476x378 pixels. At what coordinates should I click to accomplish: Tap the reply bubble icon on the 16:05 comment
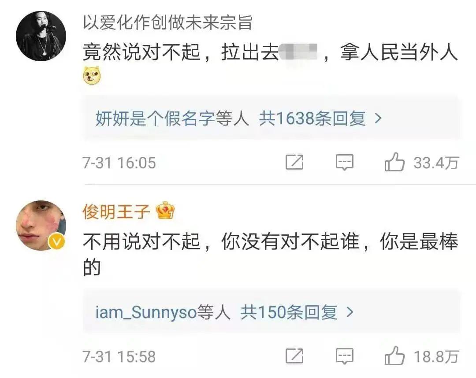point(345,163)
